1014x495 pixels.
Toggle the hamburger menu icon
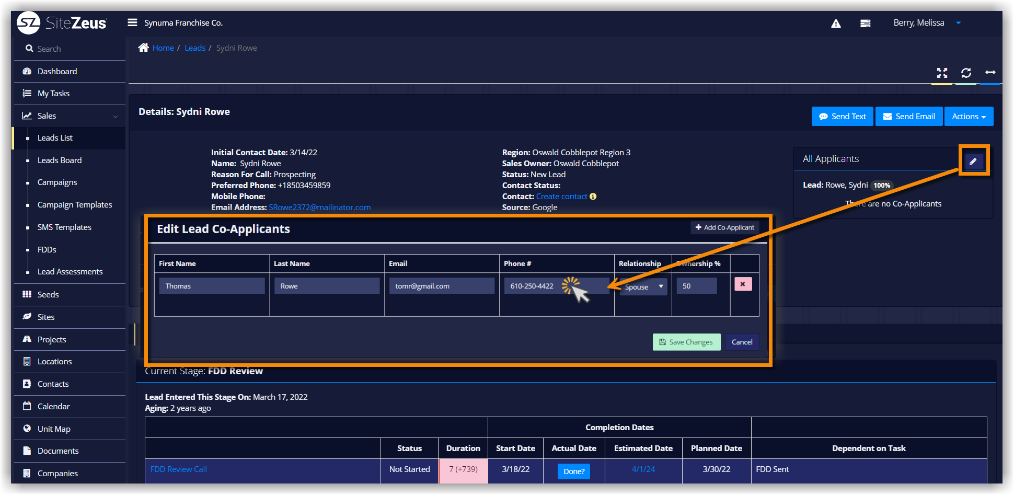132,22
